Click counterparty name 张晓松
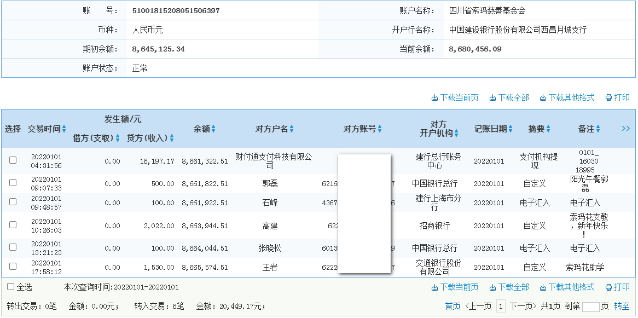Viewport: 638px width, 318px height. coord(270,248)
